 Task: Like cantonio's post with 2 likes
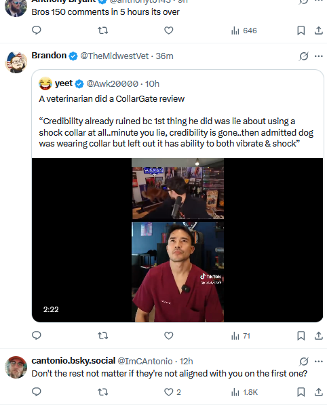pyautogui.click(x=172, y=392)
